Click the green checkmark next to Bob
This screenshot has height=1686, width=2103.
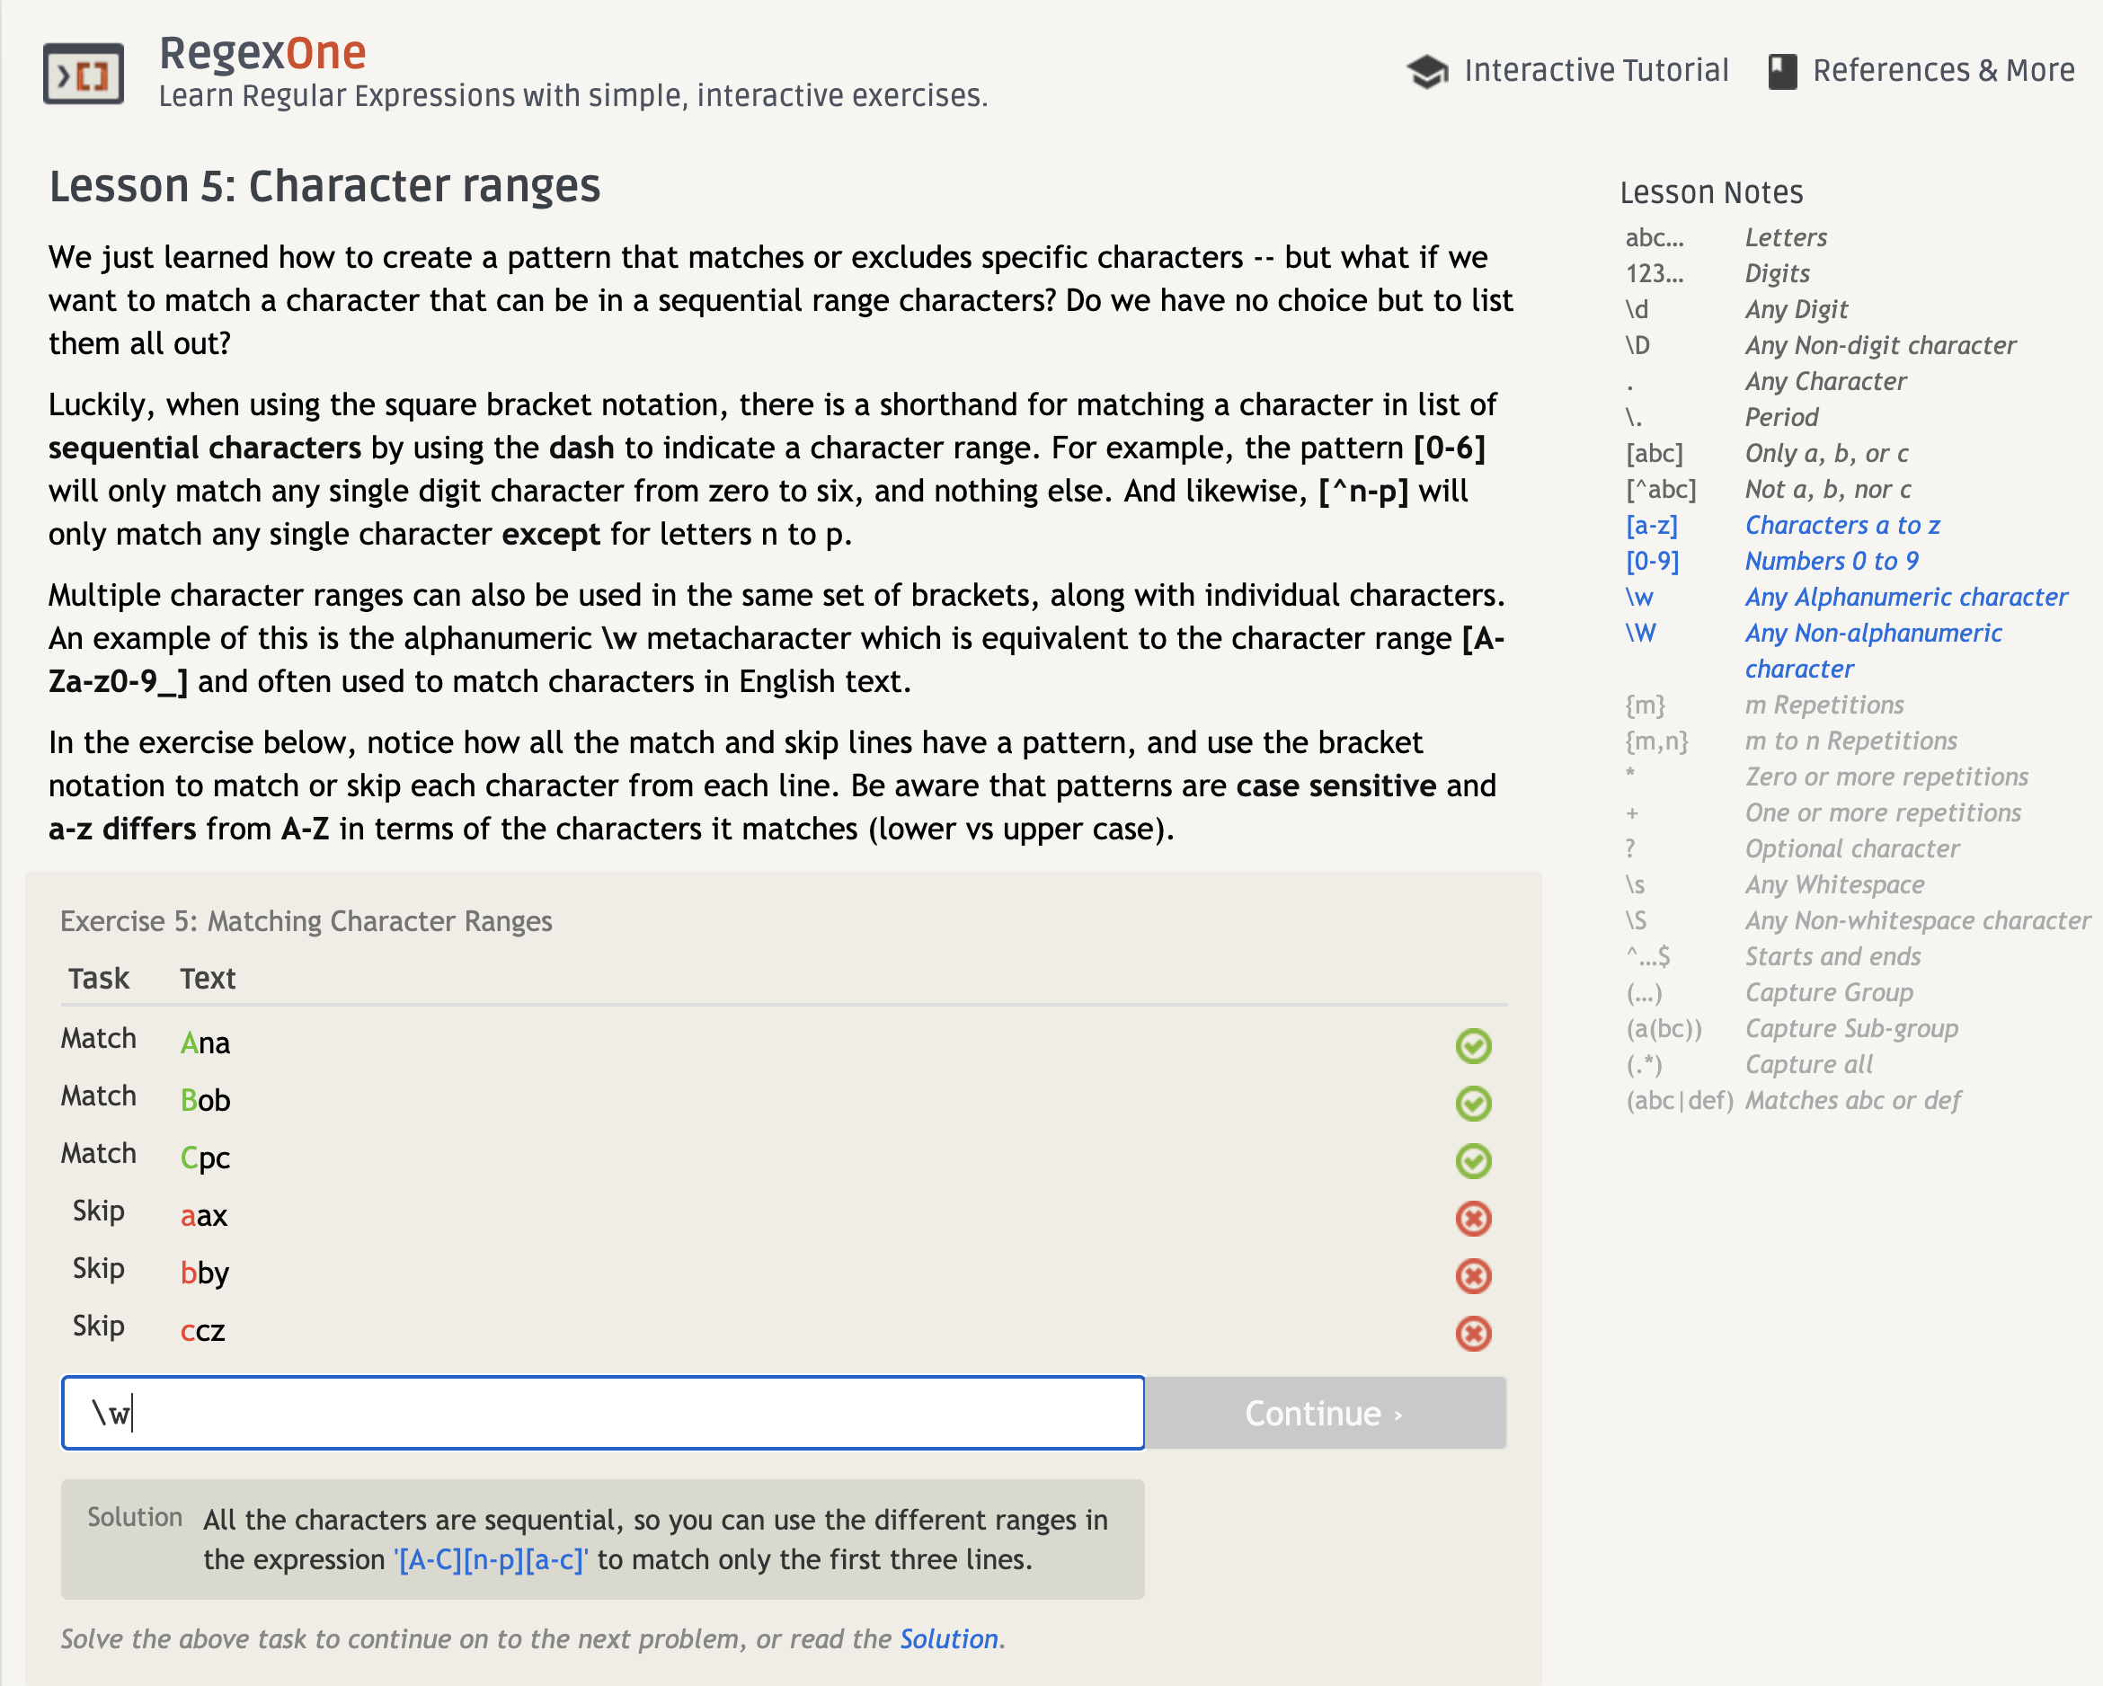point(1473,1104)
